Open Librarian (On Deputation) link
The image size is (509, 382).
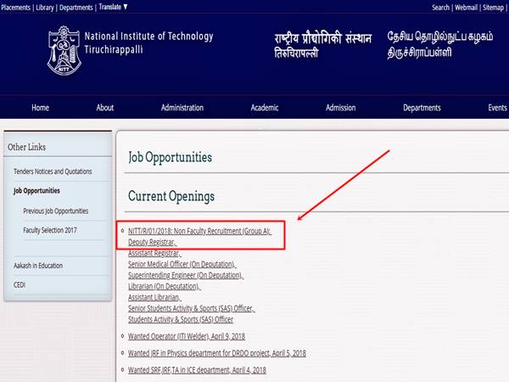(x=164, y=286)
